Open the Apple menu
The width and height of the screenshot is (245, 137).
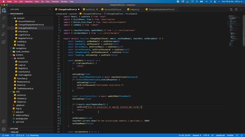(x=3, y=2)
